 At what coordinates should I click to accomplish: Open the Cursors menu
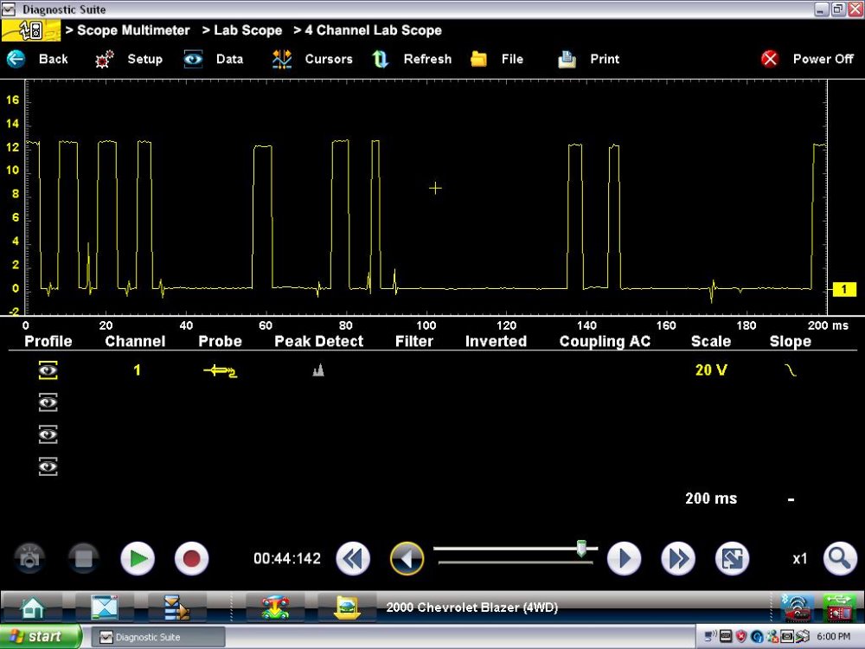[x=313, y=59]
